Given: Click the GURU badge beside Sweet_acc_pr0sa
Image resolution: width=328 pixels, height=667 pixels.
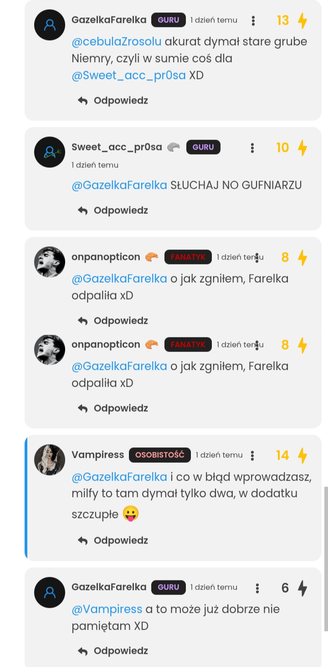Looking at the screenshot, I should (x=203, y=147).
